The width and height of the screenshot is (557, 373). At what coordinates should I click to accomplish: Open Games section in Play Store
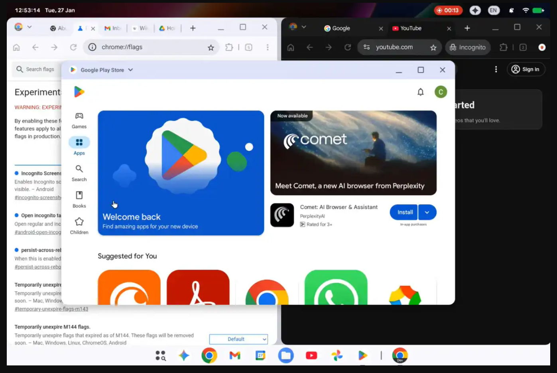click(x=79, y=119)
